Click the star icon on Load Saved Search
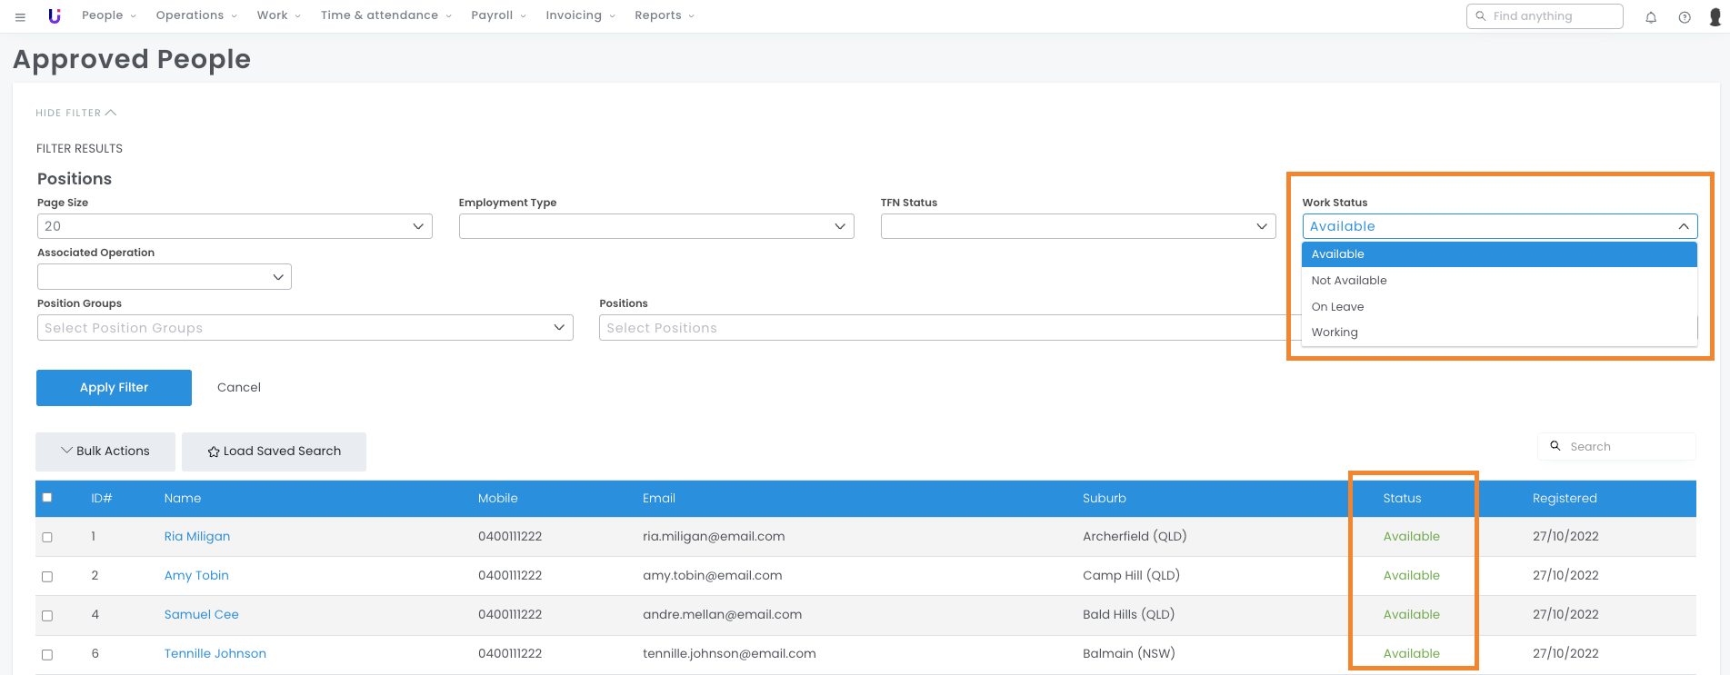 pos(214,452)
